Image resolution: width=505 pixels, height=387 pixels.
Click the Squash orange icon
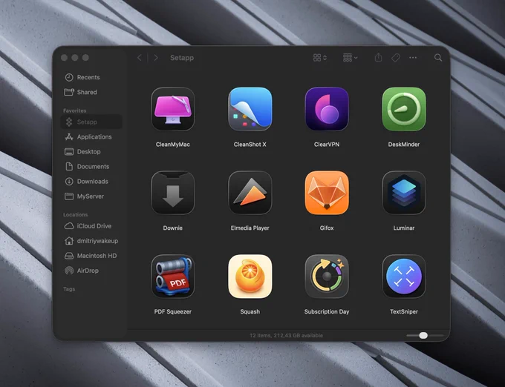pyautogui.click(x=250, y=277)
